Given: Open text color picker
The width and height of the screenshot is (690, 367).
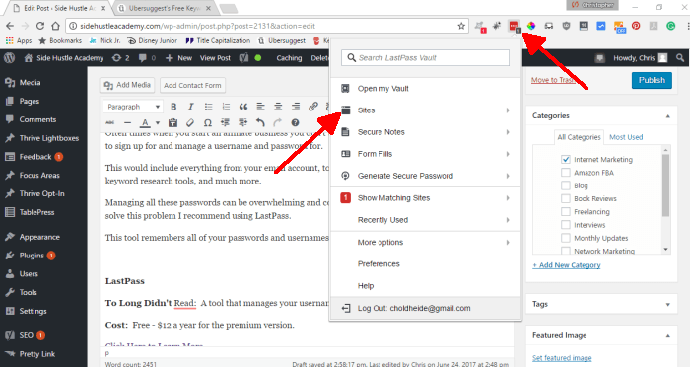Looking at the screenshot, I should pyautogui.click(x=145, y=123).
